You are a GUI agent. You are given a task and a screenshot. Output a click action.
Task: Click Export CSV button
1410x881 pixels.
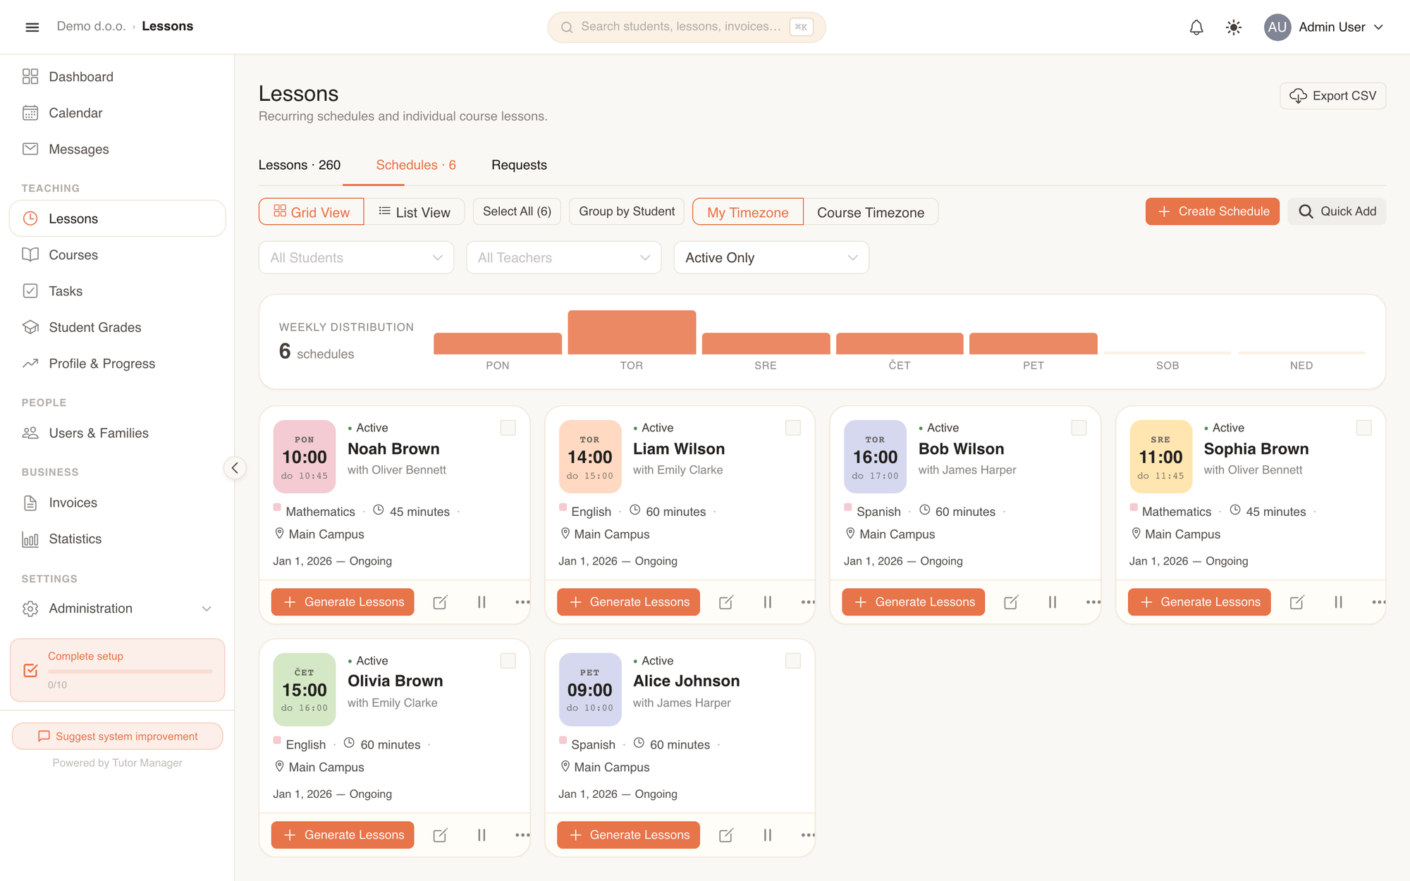point(1332,96)
